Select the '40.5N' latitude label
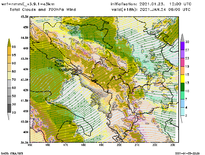Viewport: 205px width, 155px height. [24, 122]
